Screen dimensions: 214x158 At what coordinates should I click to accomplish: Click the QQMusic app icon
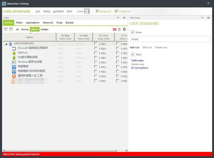pos(14,53)
